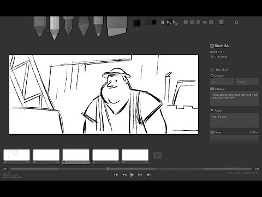
Task: Jump to last board playback button
Action: (148, 175)
